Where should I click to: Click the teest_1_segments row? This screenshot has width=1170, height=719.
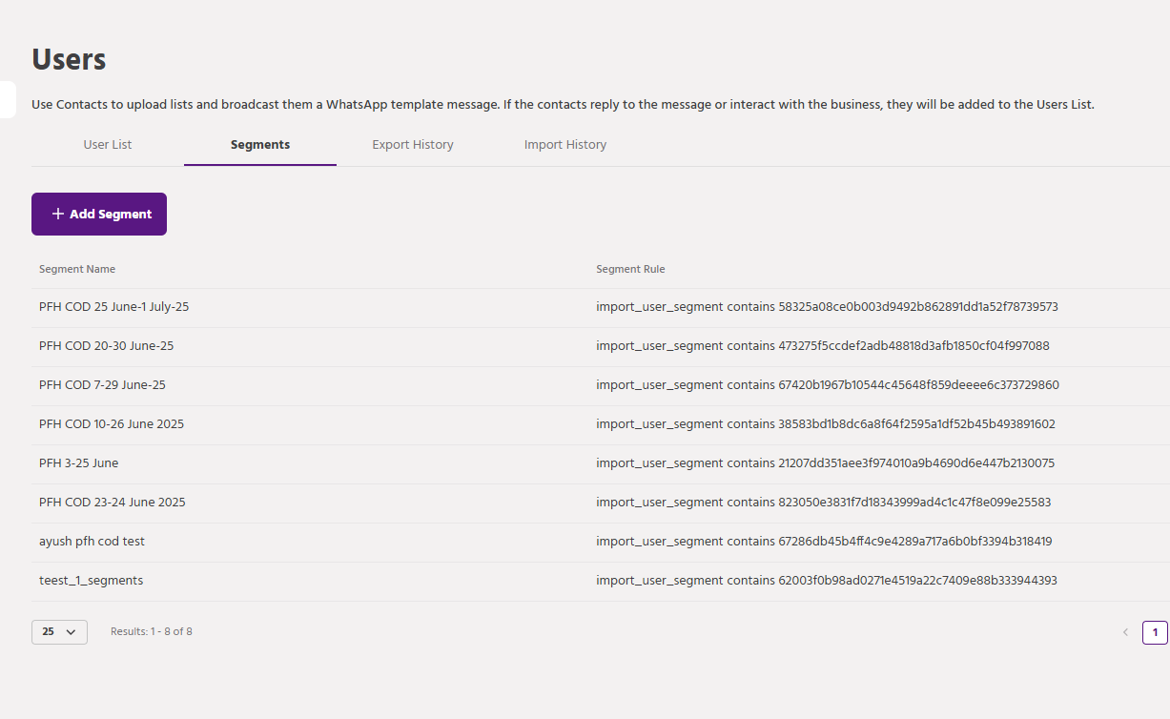(91, 581)
